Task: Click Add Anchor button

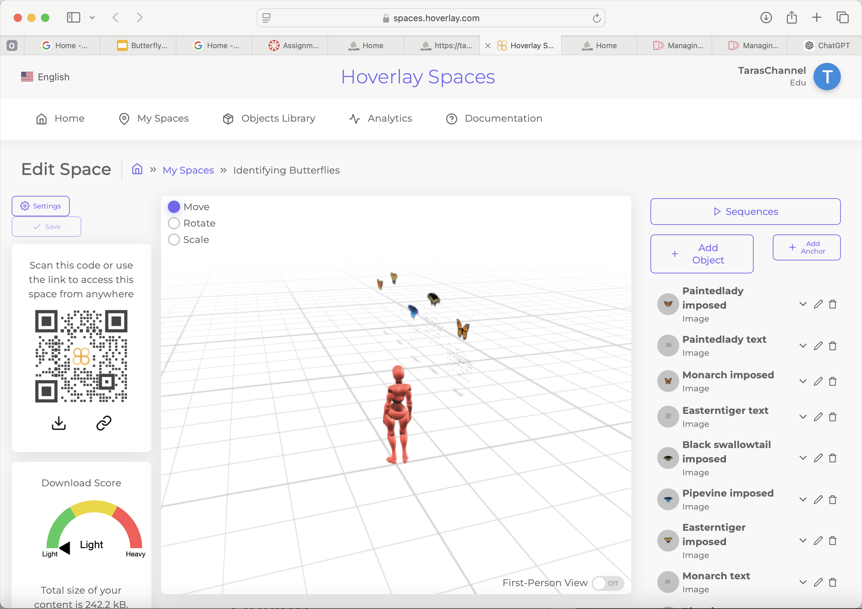Action: point(806,247)
